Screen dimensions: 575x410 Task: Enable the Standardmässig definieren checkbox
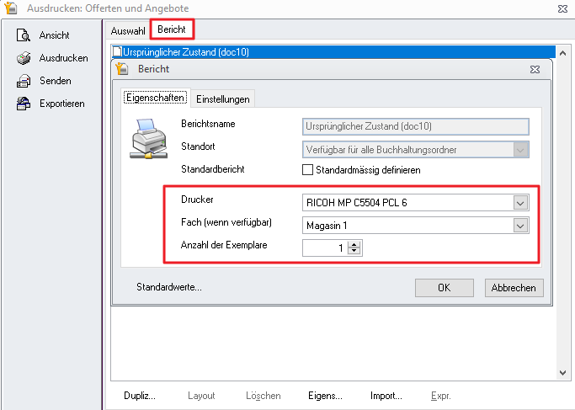(308, 169)
